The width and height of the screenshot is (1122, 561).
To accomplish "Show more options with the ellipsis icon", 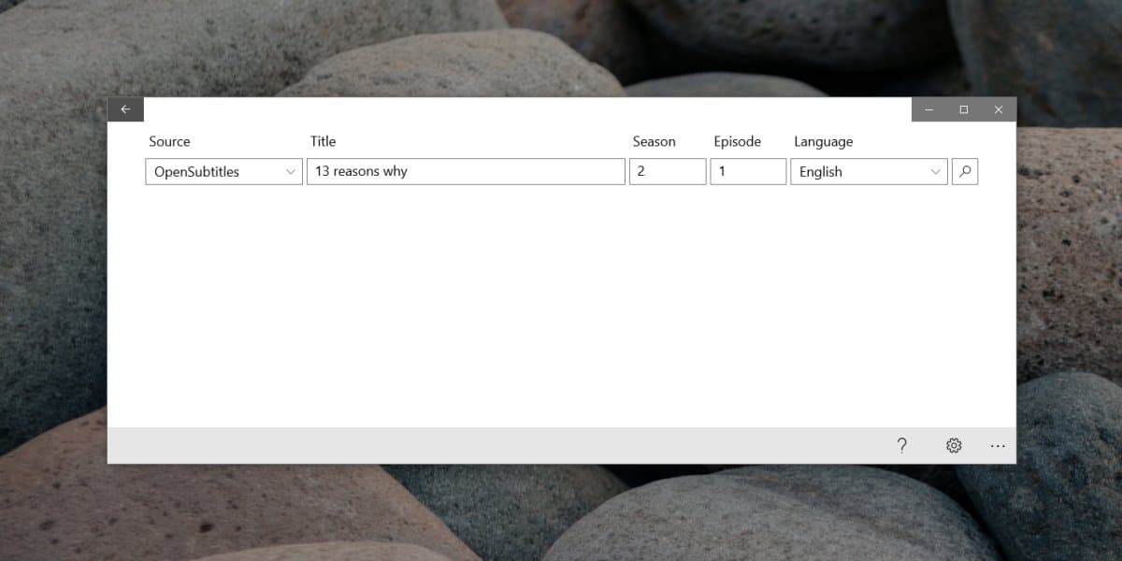I will pos(998,445).
